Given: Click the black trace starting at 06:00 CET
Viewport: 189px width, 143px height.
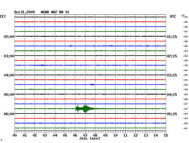Looking at the screenshot, I should (x=90, y=113).
